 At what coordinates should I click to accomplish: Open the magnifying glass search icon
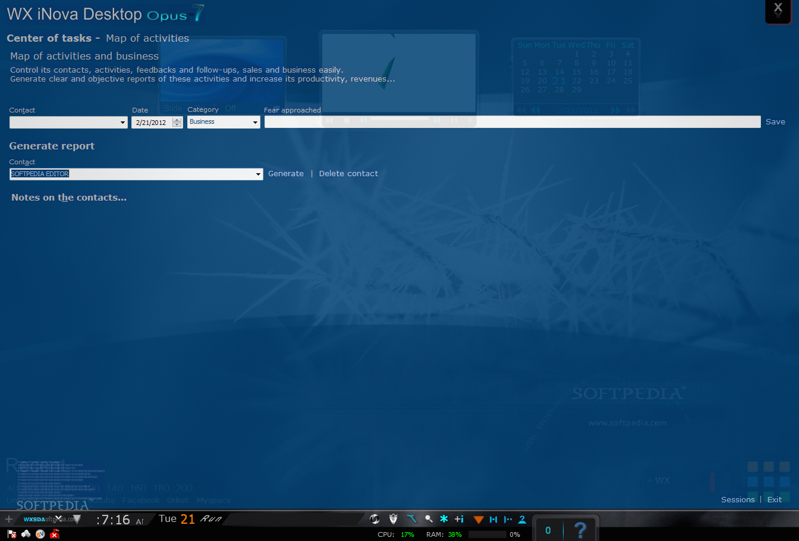tap(428, 519)
